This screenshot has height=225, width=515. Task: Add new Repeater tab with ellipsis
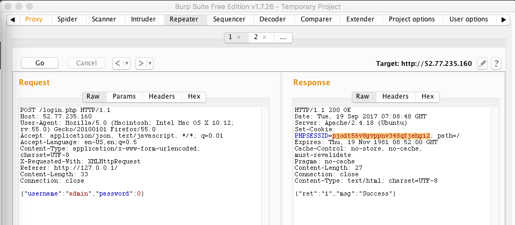tap(283, 37)
